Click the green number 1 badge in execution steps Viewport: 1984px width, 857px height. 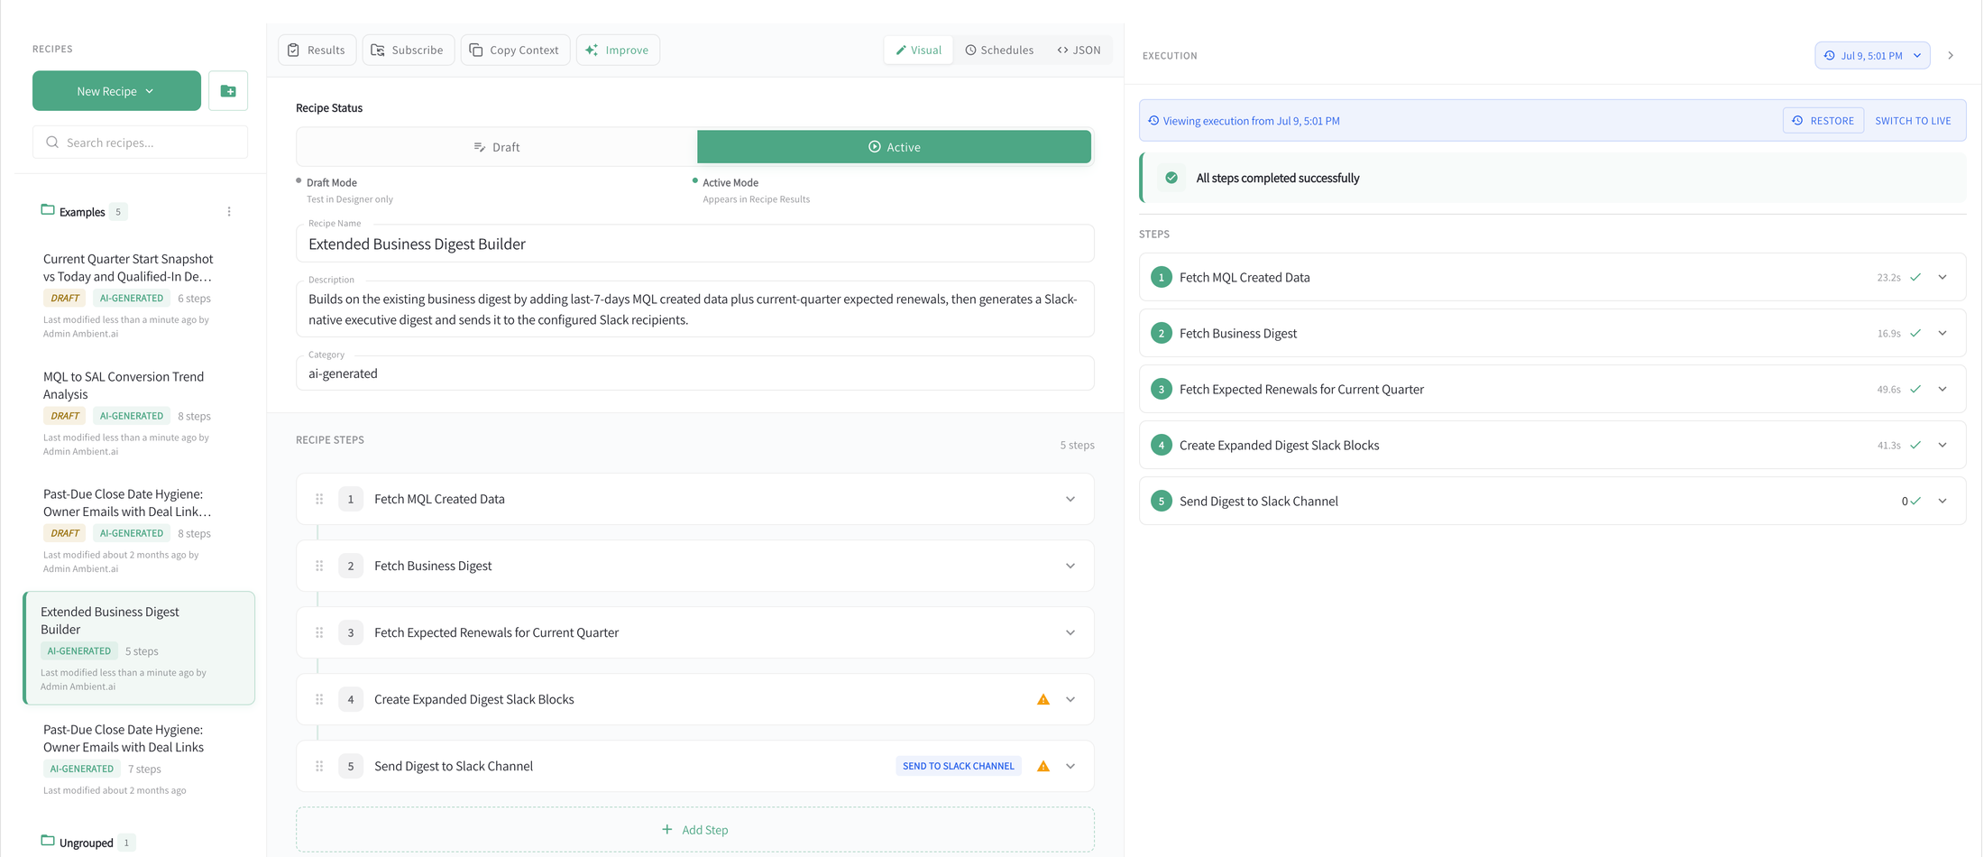tap(1162, 277)
